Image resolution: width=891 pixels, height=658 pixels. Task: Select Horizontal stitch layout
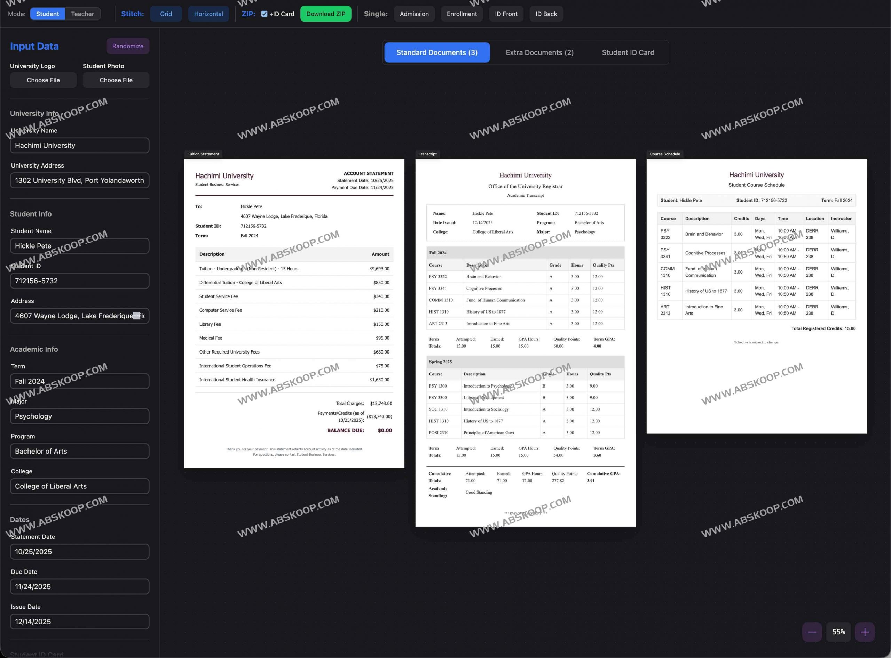coord(208,14)
